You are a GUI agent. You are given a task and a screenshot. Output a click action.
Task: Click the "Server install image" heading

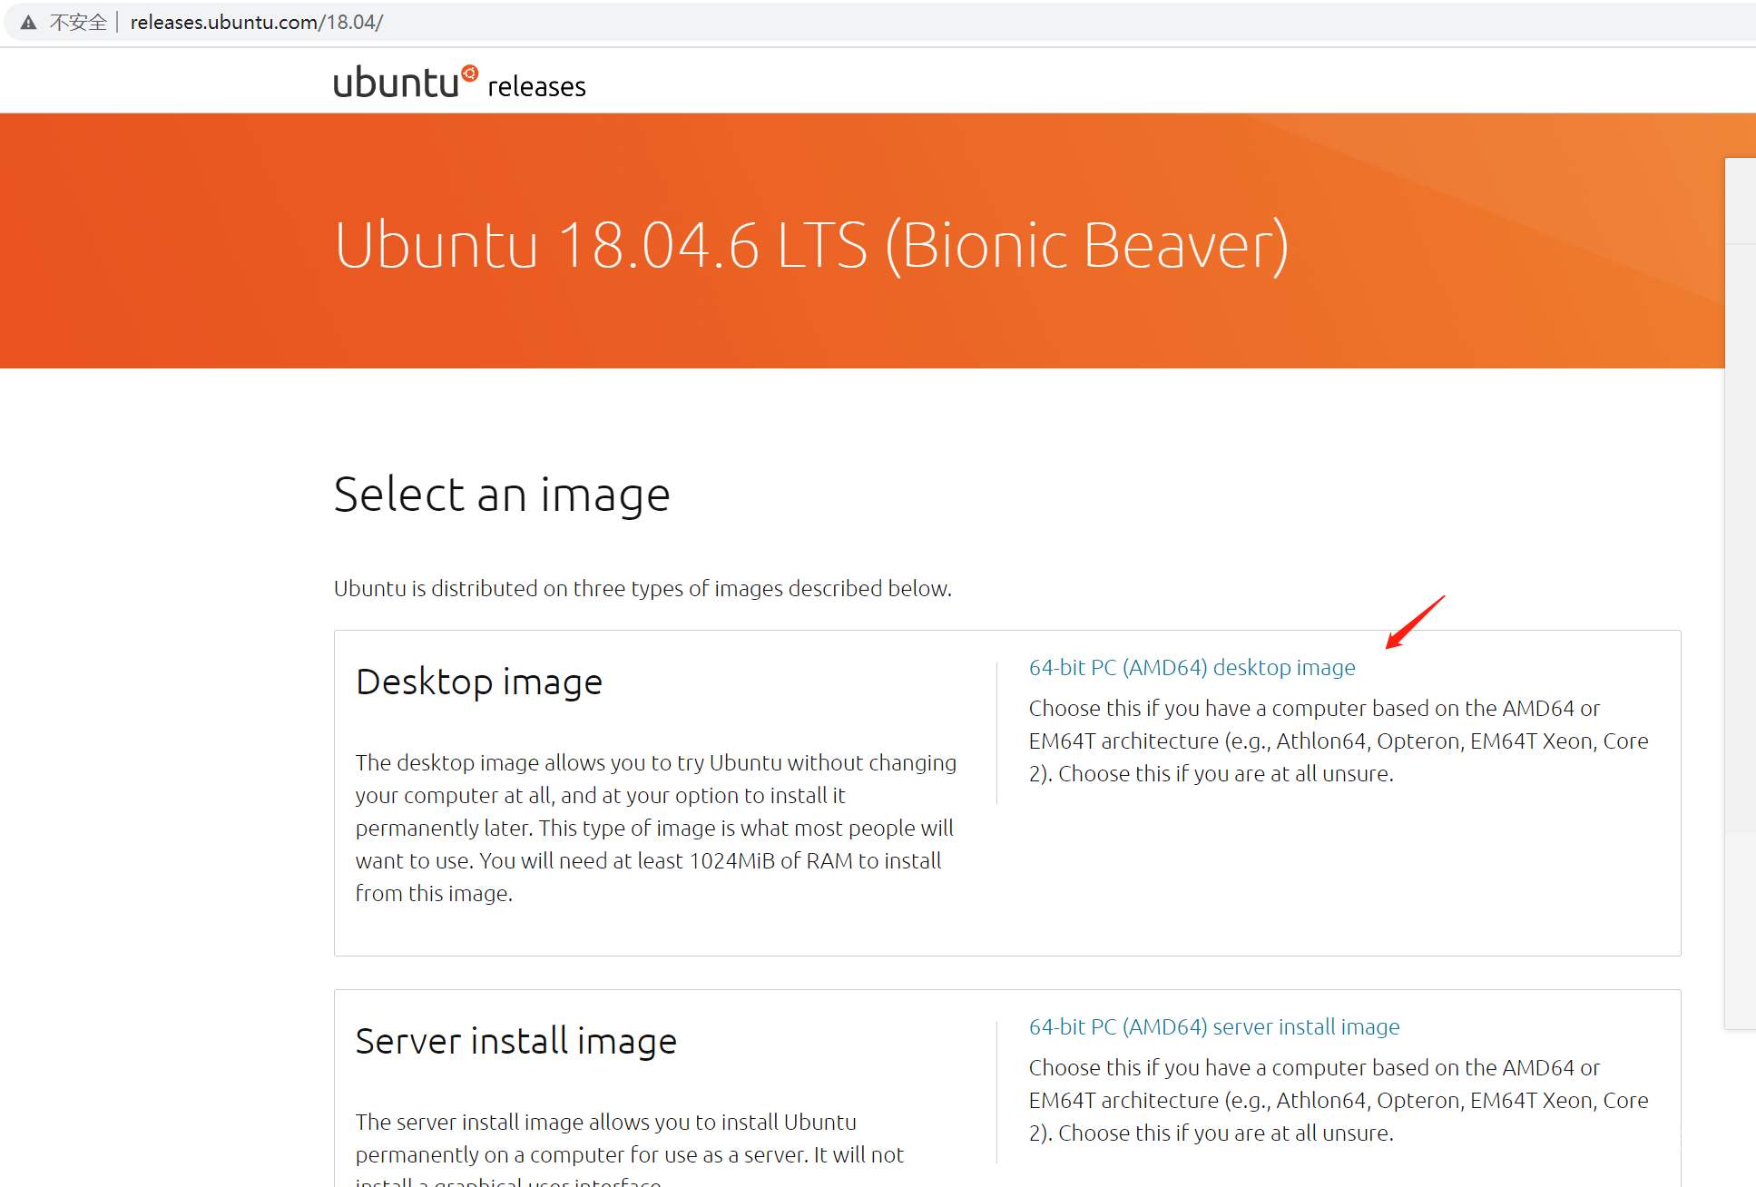click(515, 1041)
